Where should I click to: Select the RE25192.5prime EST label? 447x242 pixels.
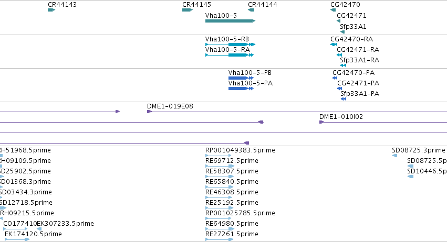pos(232,203)
